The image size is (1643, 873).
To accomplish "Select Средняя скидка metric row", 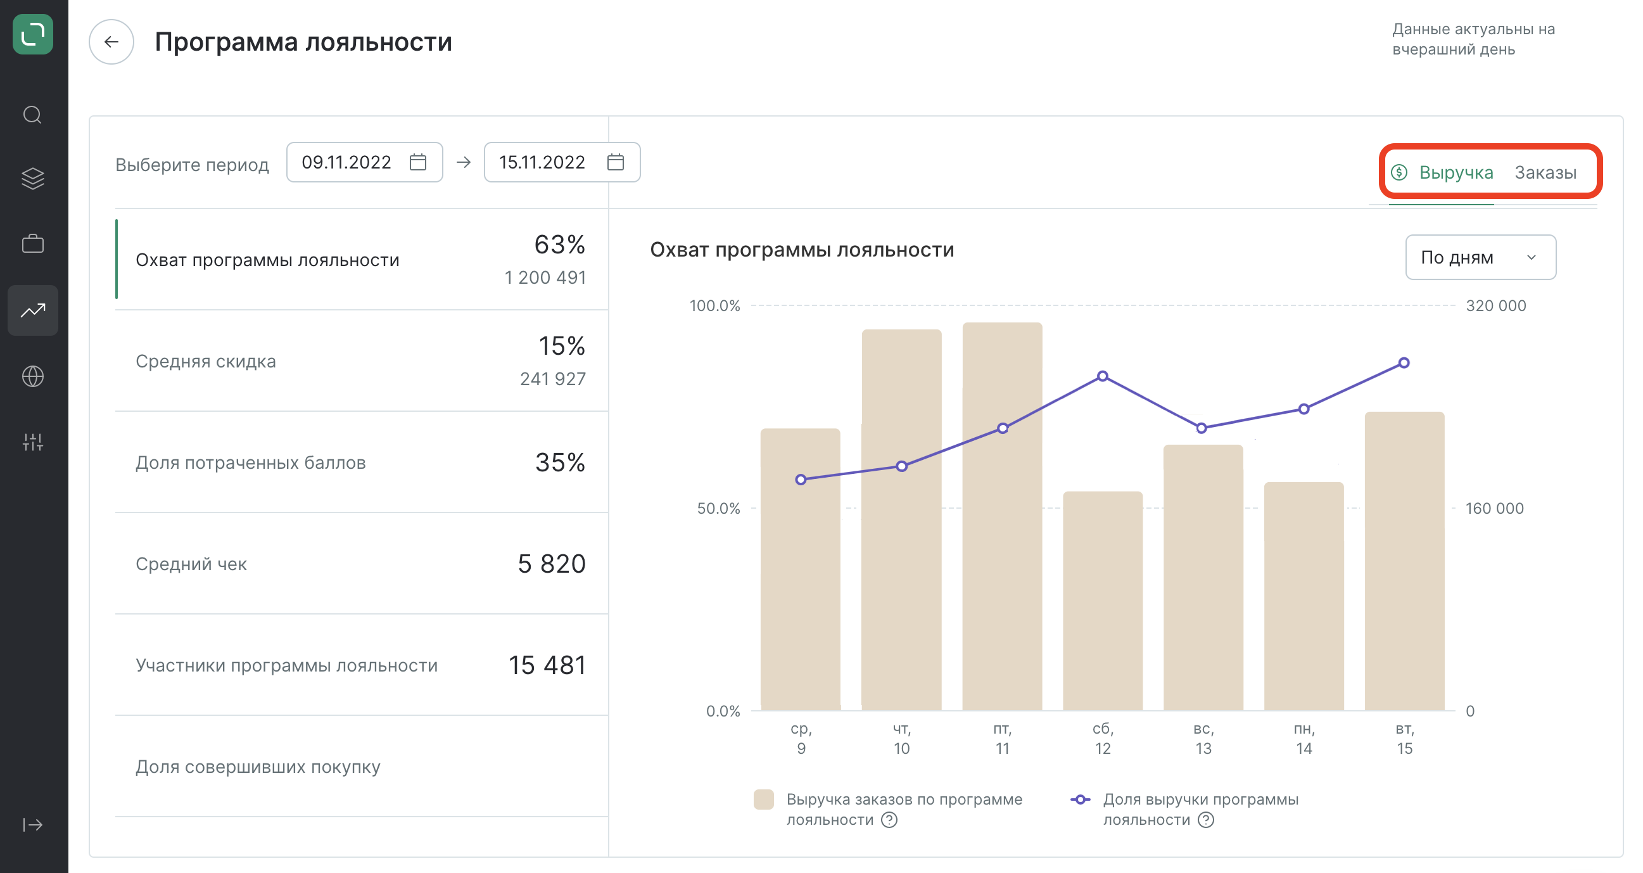I will [x=362, y=361].
